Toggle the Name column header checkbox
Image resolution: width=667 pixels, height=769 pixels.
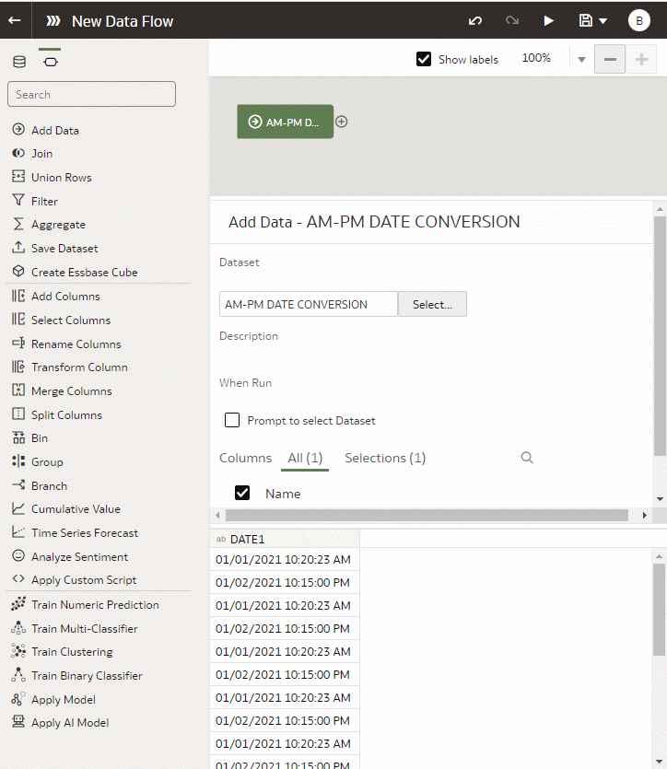point(242,493)
